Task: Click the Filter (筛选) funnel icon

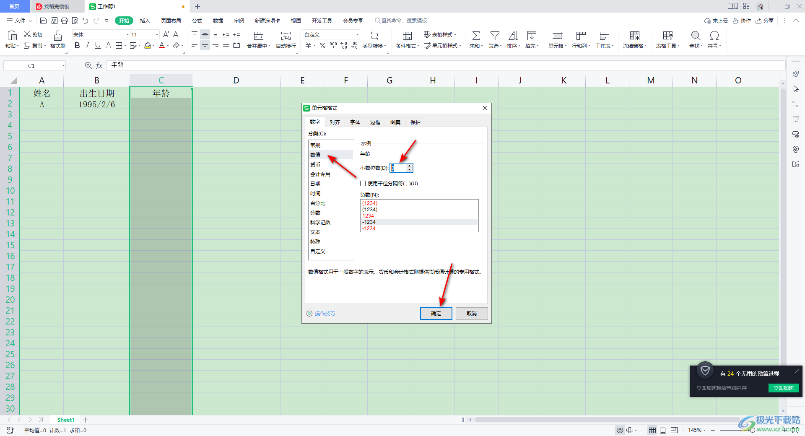Action: 495,36
